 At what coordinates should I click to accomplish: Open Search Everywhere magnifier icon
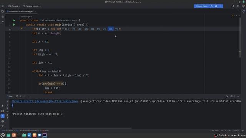[x=238, y=6]
